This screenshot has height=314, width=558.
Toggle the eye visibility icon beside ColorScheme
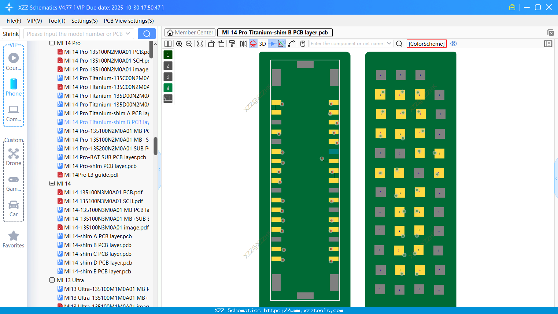(454, 44)
